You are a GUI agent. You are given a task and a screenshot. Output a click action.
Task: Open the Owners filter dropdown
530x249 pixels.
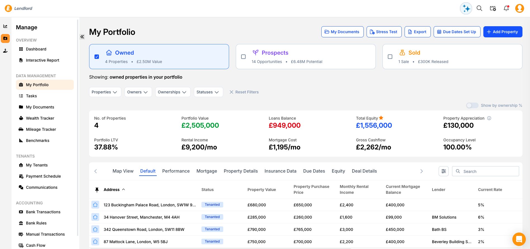point(138,92)
